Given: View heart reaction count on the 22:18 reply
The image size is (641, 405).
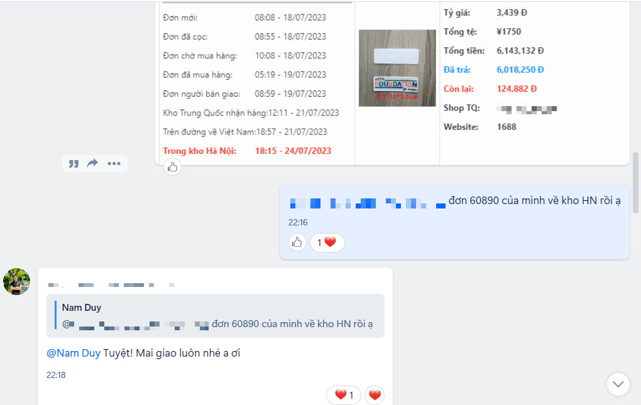Looking at the screenshot, I should 344,395.
